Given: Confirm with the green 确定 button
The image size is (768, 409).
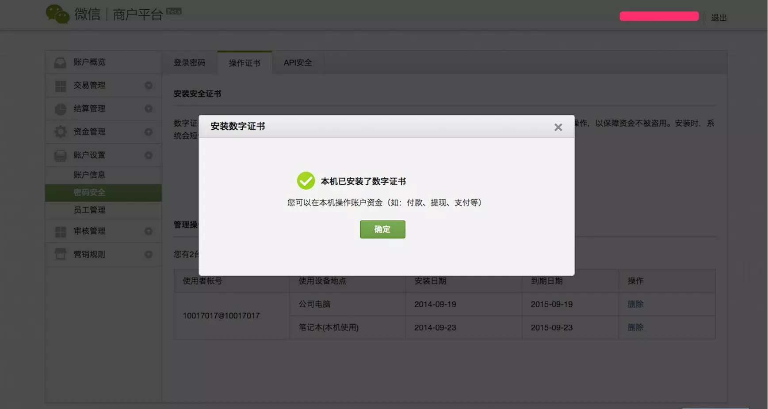Looking at the screenshot, I should click(382, 229).
